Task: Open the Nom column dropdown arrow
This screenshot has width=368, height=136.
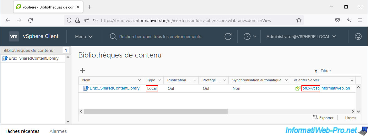Action: point(139,80)
